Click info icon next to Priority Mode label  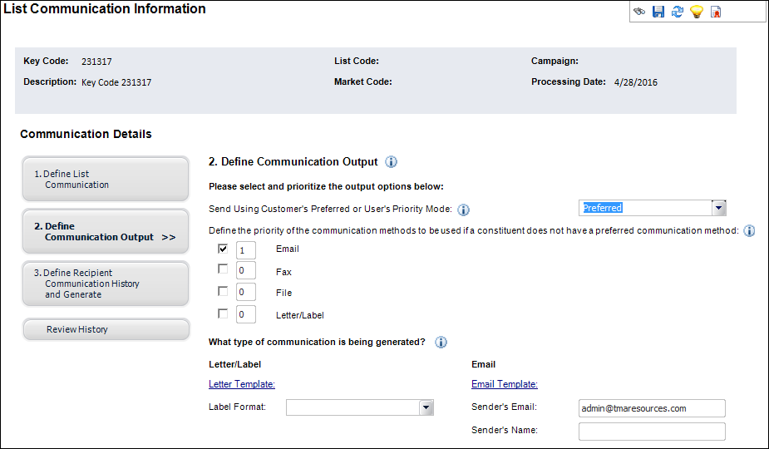coord(463,210)
